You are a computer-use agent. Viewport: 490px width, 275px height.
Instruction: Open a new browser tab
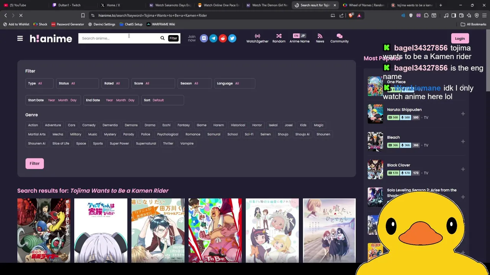click(x=441, y=5)
